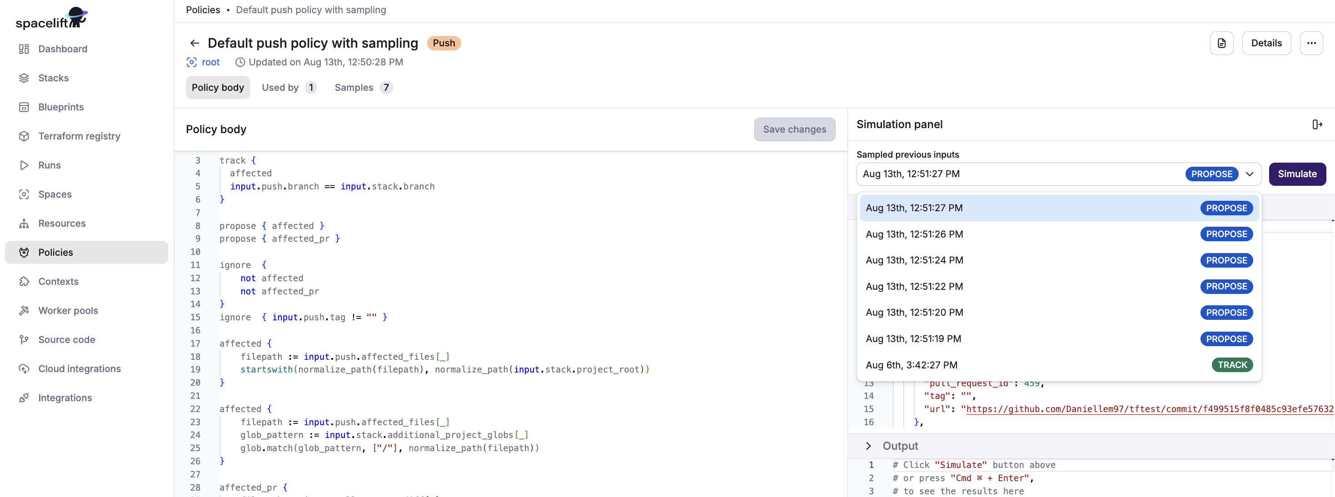Navigate to Worker pools in the sidebar
The image size is (1335, 497).
(68, 310)
